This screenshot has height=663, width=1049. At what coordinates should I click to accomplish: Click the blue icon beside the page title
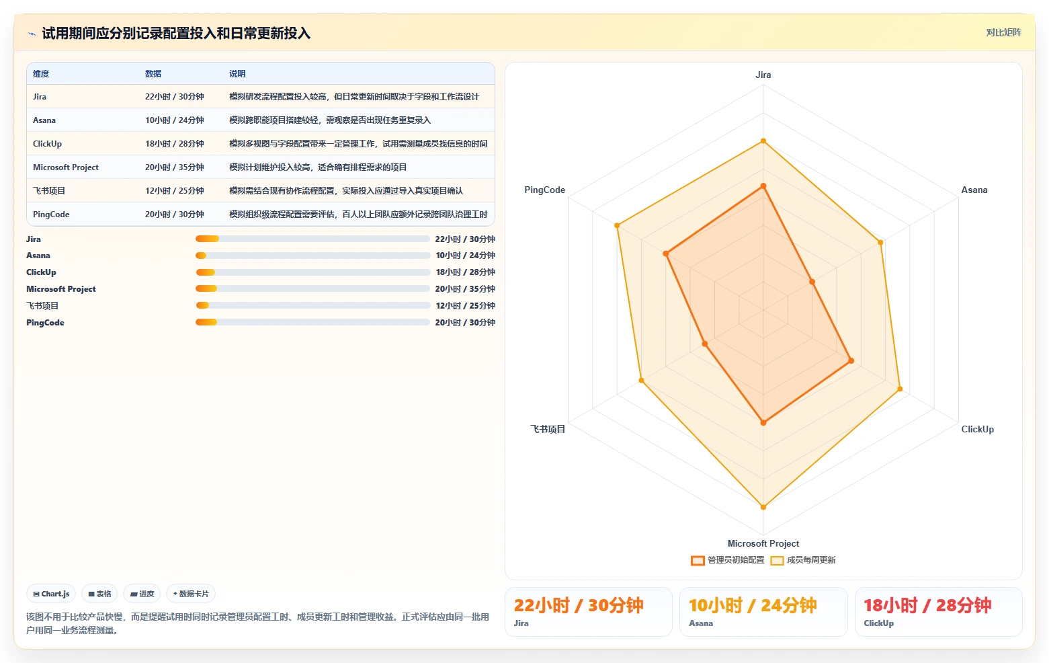32,34
